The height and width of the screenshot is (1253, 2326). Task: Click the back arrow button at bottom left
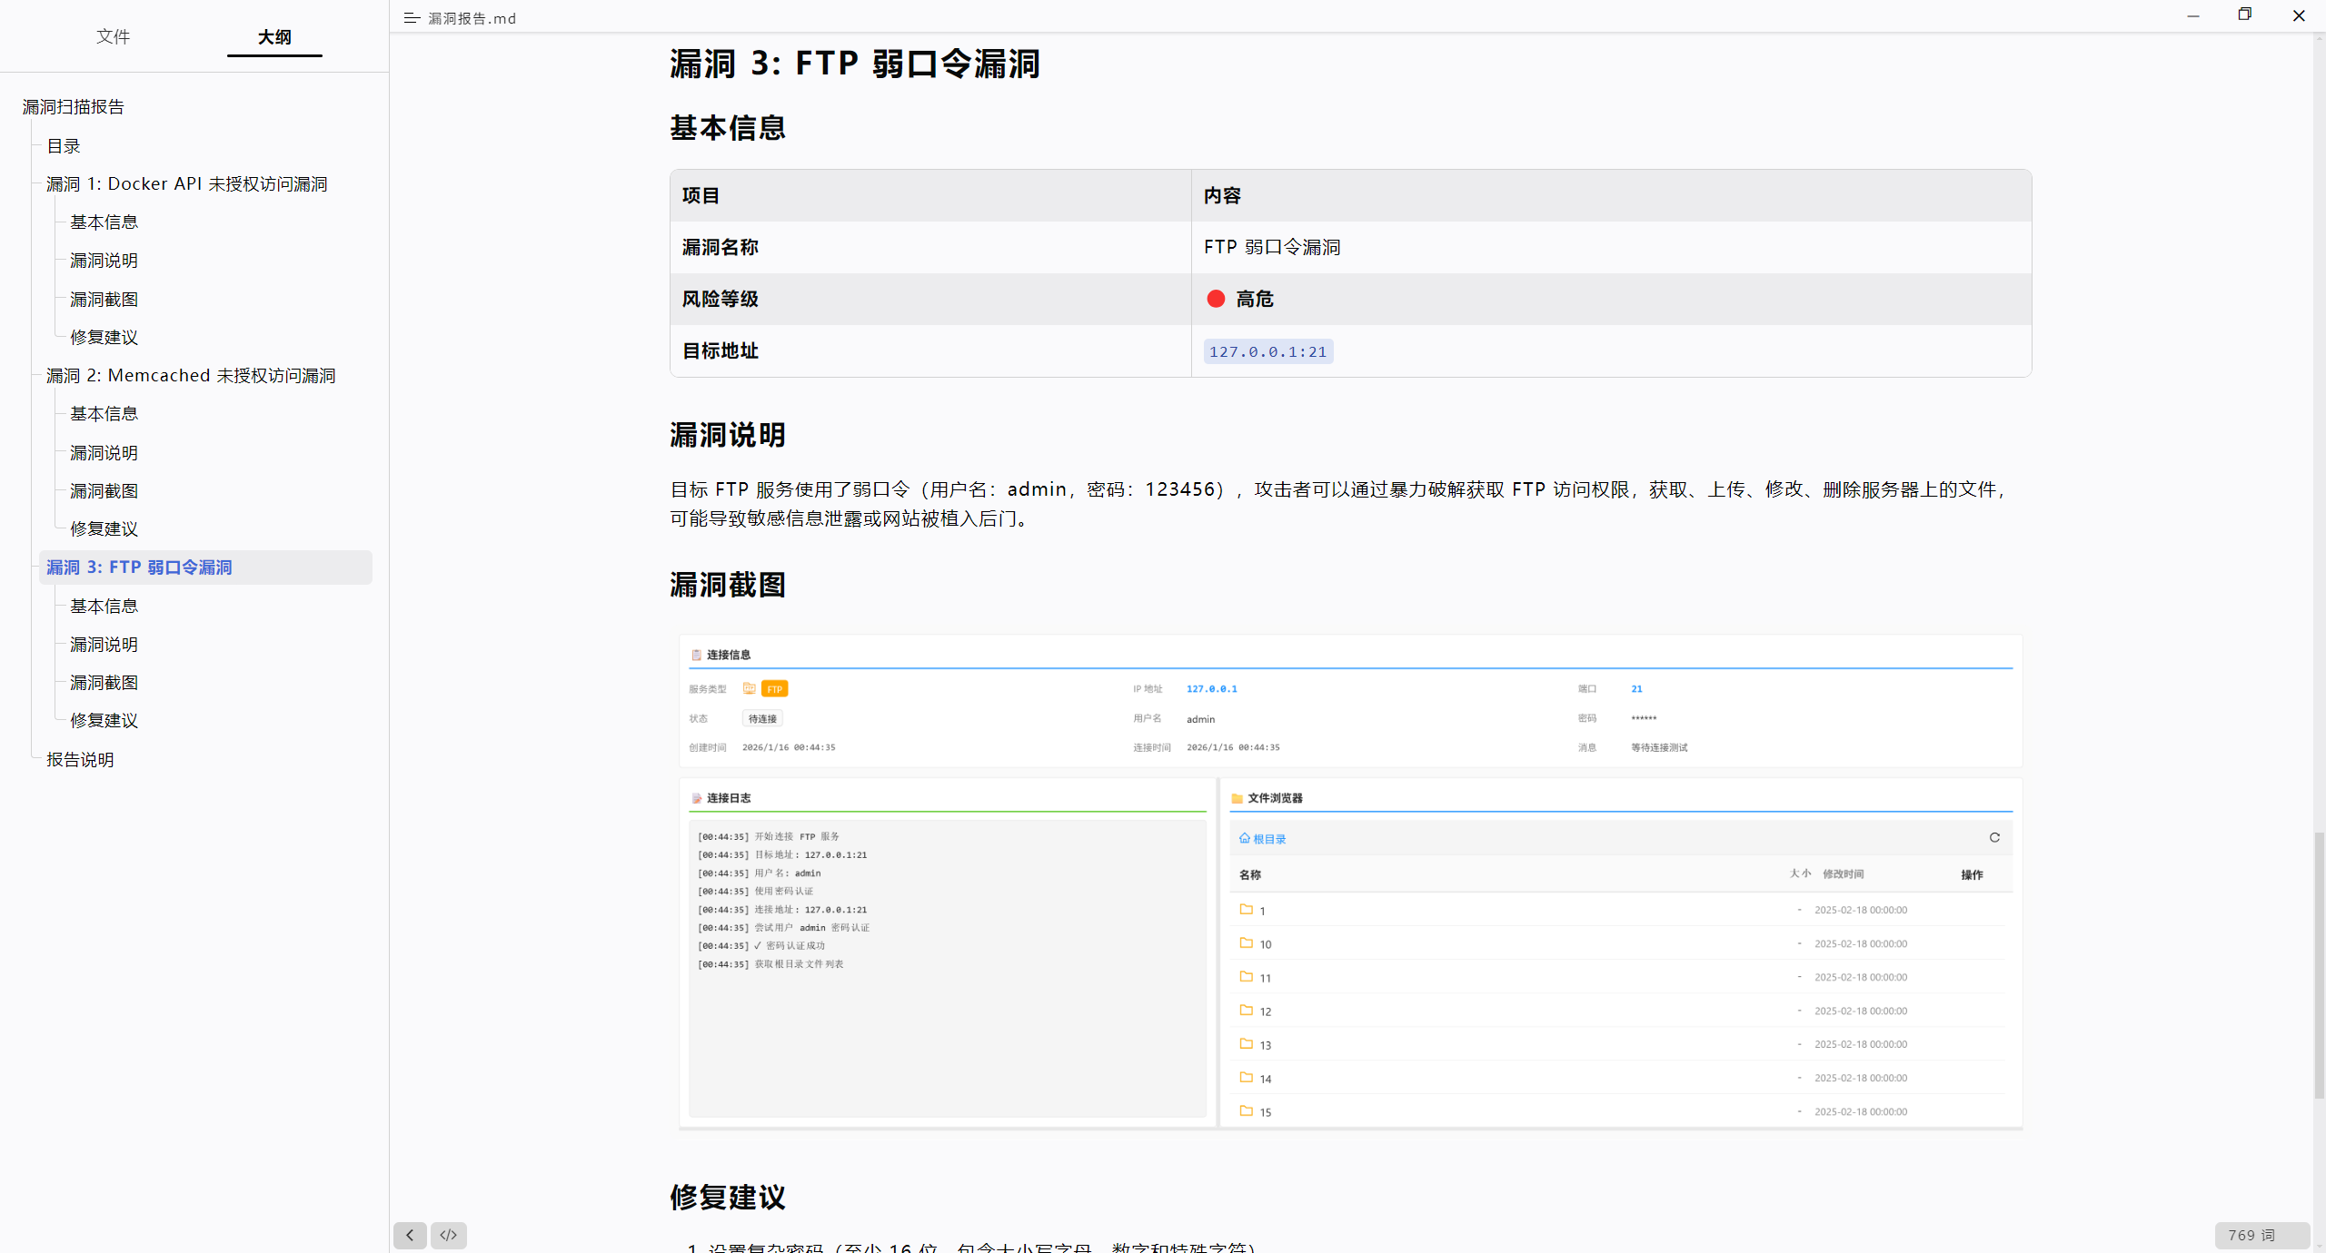[x=410, y=1235]
